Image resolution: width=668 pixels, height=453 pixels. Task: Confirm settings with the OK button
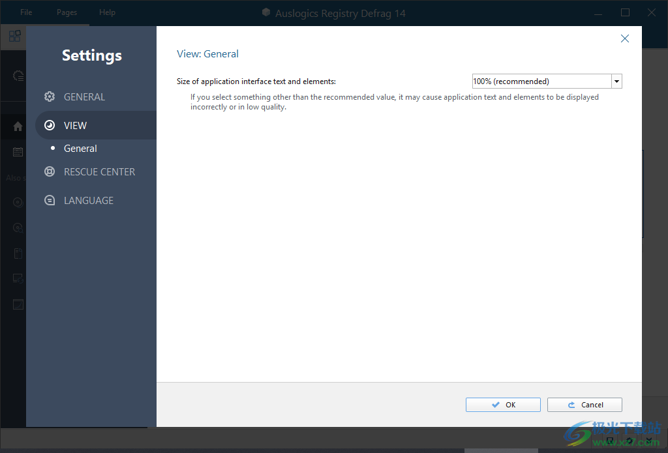[x=503, y=405]
